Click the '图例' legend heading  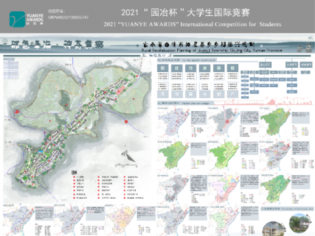tap(74, 172)
